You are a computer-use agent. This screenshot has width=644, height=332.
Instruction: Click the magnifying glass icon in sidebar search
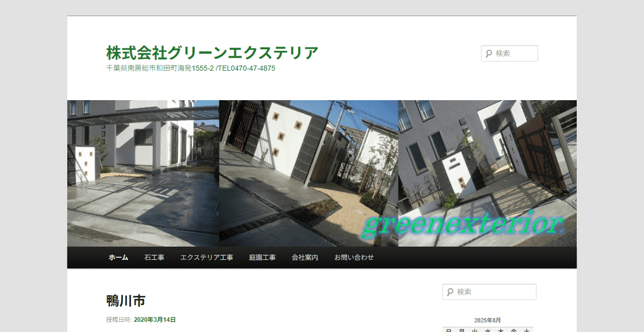(x=449, y=292)
